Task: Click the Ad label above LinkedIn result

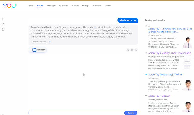Action: click(x=149, y=26)
